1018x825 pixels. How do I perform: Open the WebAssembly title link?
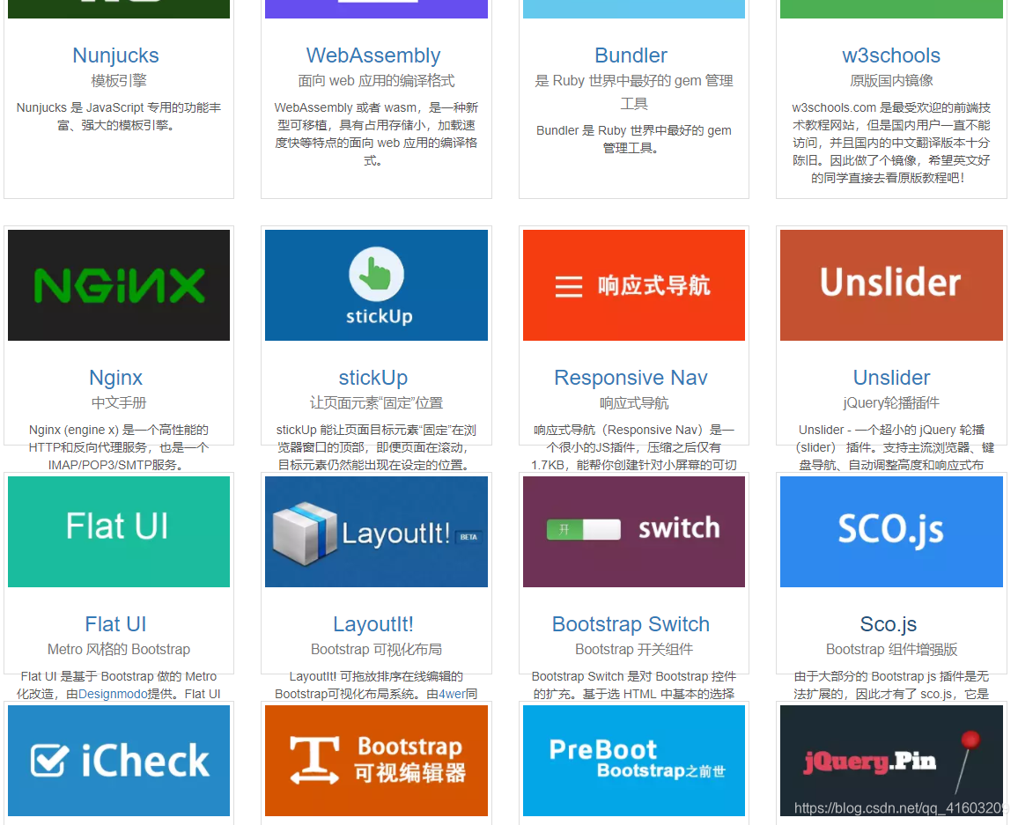(x=373, y=55)
